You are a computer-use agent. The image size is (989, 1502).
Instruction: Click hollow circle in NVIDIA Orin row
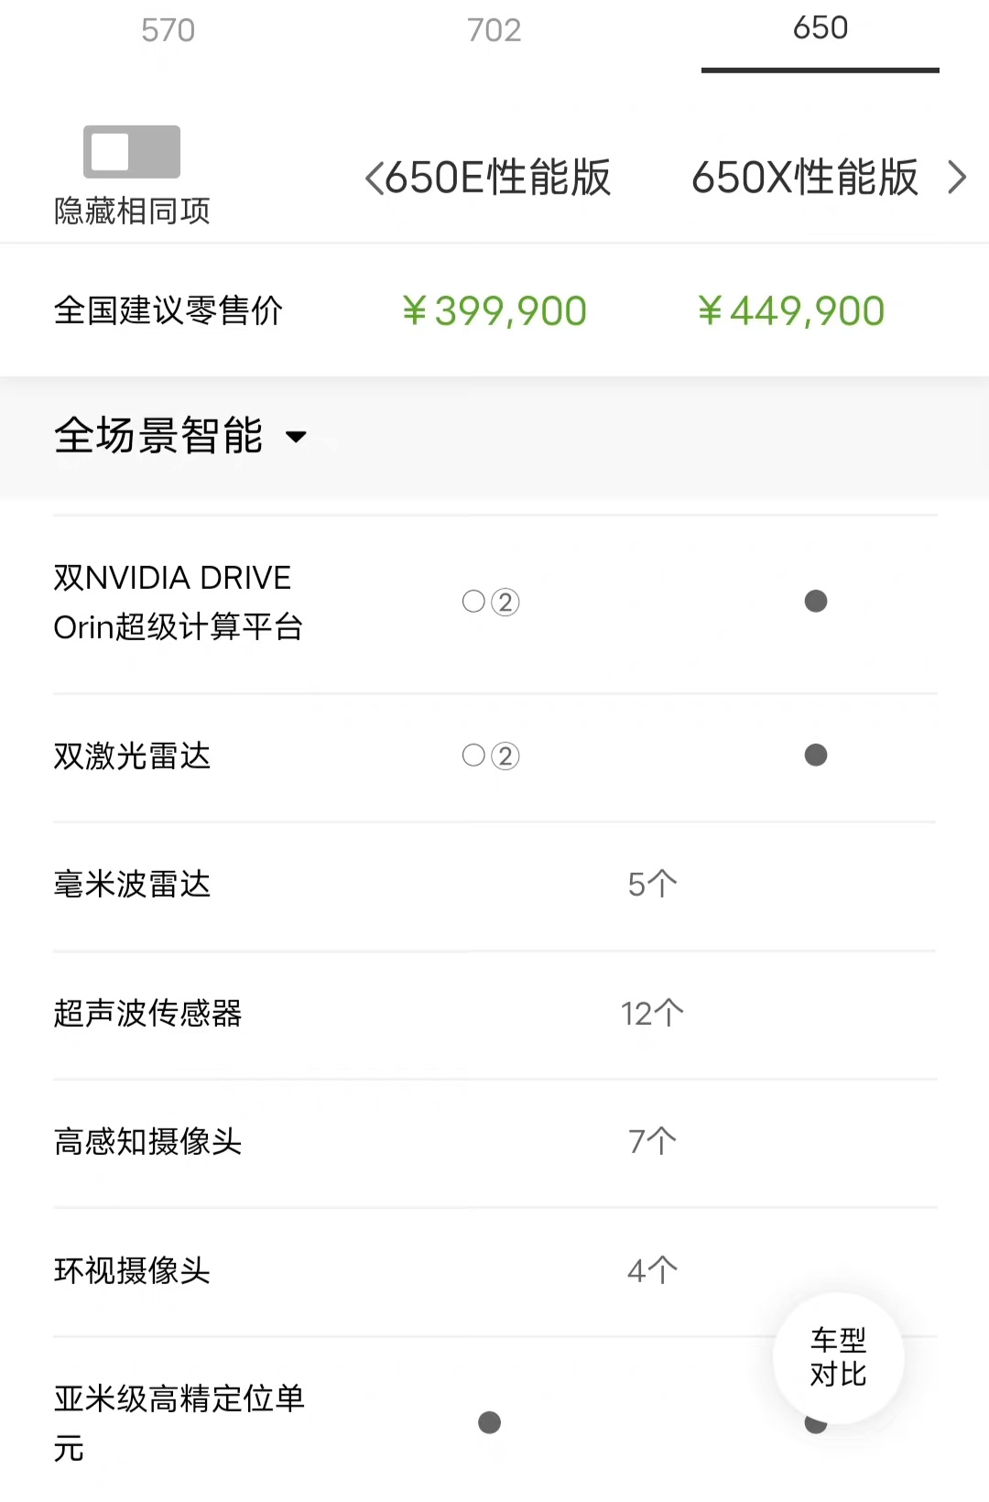point(473,601)
